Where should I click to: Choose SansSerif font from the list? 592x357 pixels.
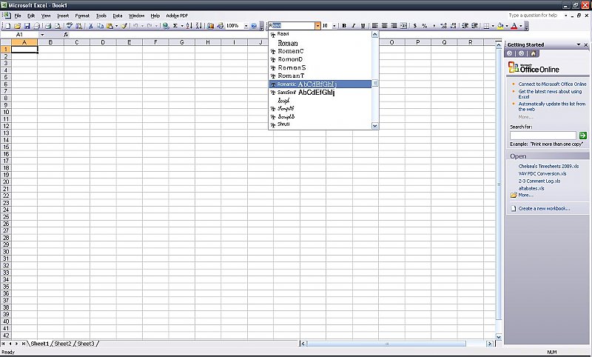[x=320, y=92]
